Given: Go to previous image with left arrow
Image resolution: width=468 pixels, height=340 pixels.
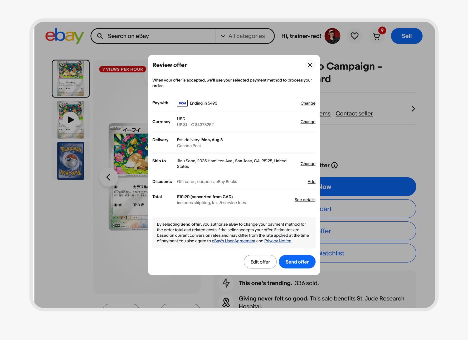Looking at the screenshot, I should pos(109,177).
